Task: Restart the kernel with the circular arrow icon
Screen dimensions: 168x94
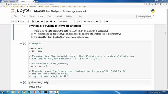Action: pyautogui.click(x=55, y=21)
